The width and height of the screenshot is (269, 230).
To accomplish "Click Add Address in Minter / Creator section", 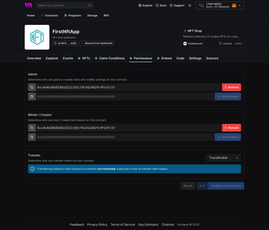I will click(228, 137).
